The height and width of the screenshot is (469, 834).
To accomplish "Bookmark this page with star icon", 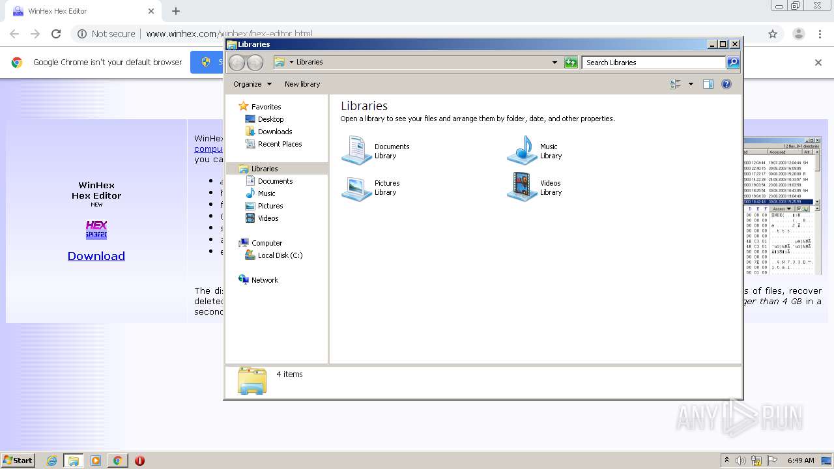I will [x=773, y=34].
